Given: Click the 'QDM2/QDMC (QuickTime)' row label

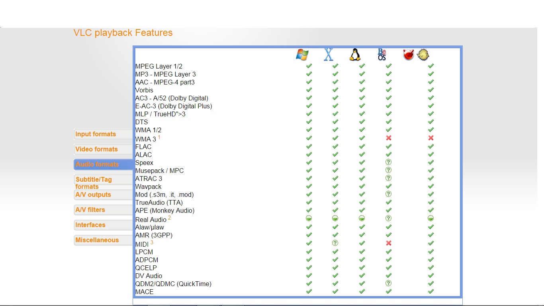Looking at the screenshot, I should pyautogui.click(x=173, y=284).
